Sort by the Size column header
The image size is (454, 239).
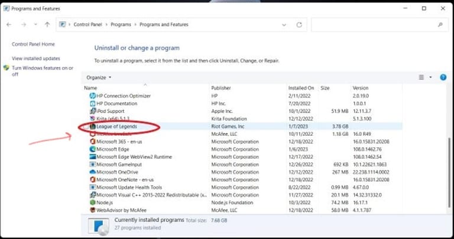[x=325, y=88]
